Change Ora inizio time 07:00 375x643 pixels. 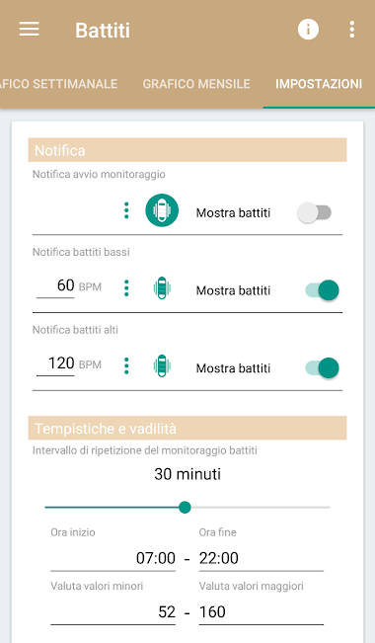[x=113, y=558]
